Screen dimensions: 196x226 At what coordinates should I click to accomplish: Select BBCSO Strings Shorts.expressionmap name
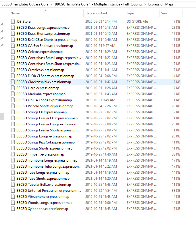[x=44, y=148]
